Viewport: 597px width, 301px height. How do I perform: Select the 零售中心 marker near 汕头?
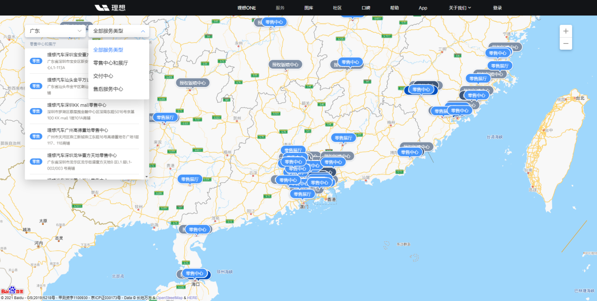[409, 152]
